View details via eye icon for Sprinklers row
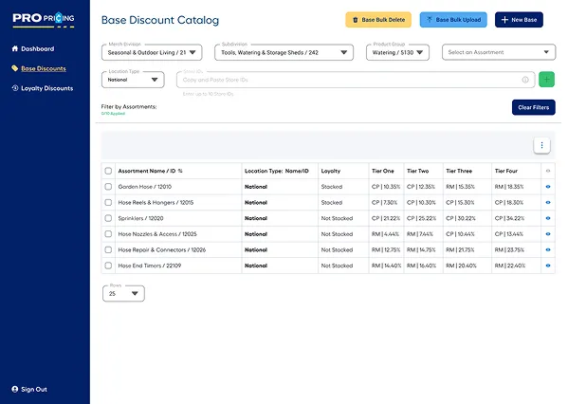 (x=548, y=218)
